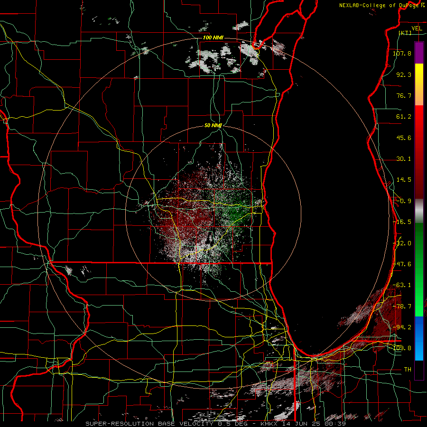This screenshot has width=427, height=427.
Task: Pick the blue segment of the color bar
Action: point(419,338)
